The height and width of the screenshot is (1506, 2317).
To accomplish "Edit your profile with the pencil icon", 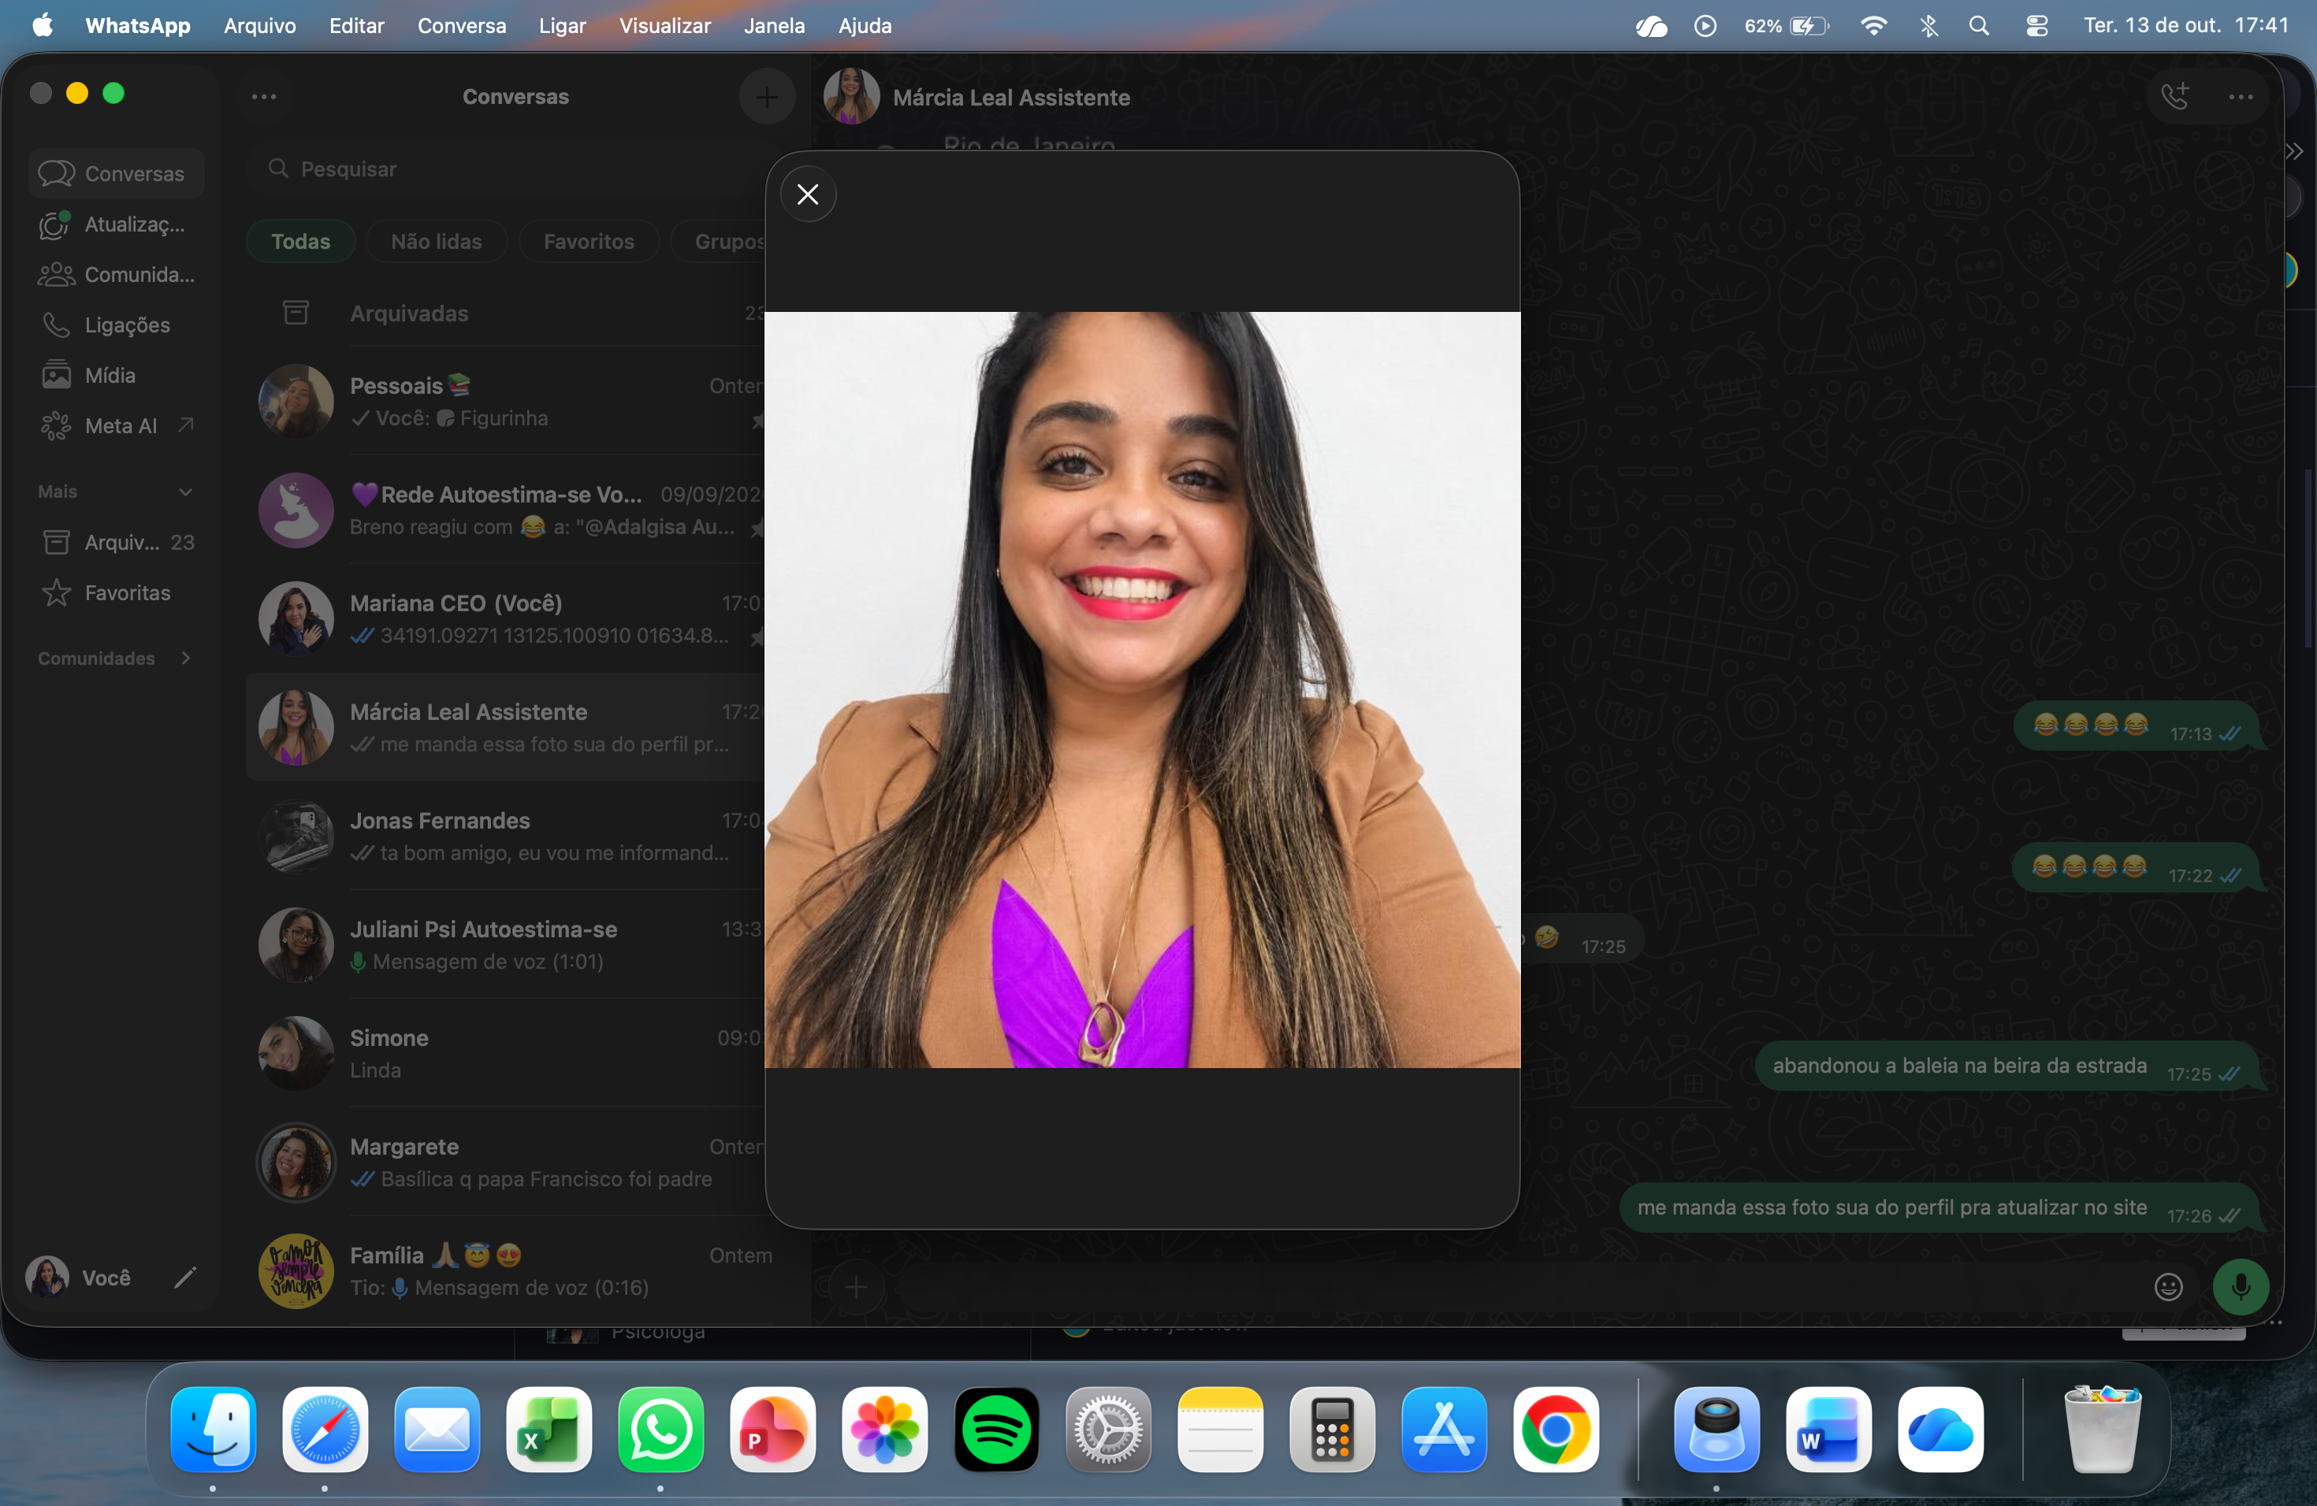I will 185,1278.
